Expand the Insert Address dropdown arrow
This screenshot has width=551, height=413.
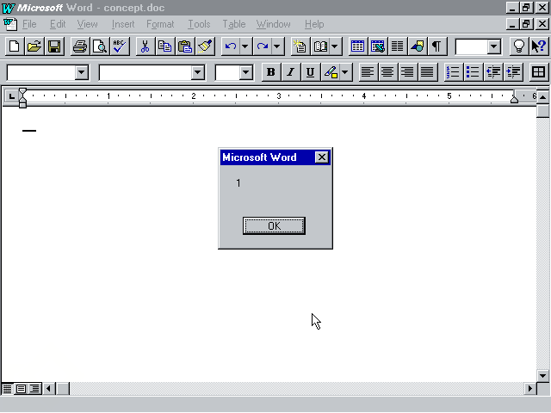coord(335,46)
